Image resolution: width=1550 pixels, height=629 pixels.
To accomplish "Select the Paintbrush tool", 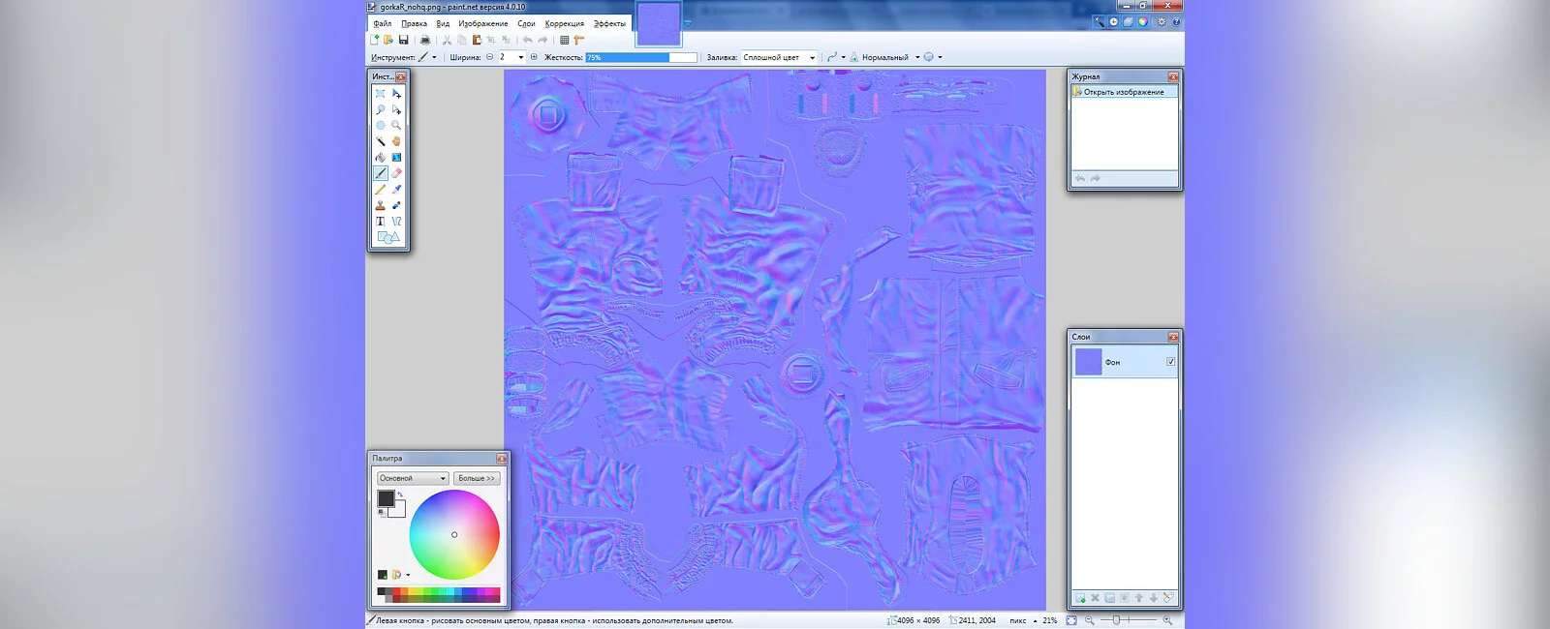I will coord(381,173).
